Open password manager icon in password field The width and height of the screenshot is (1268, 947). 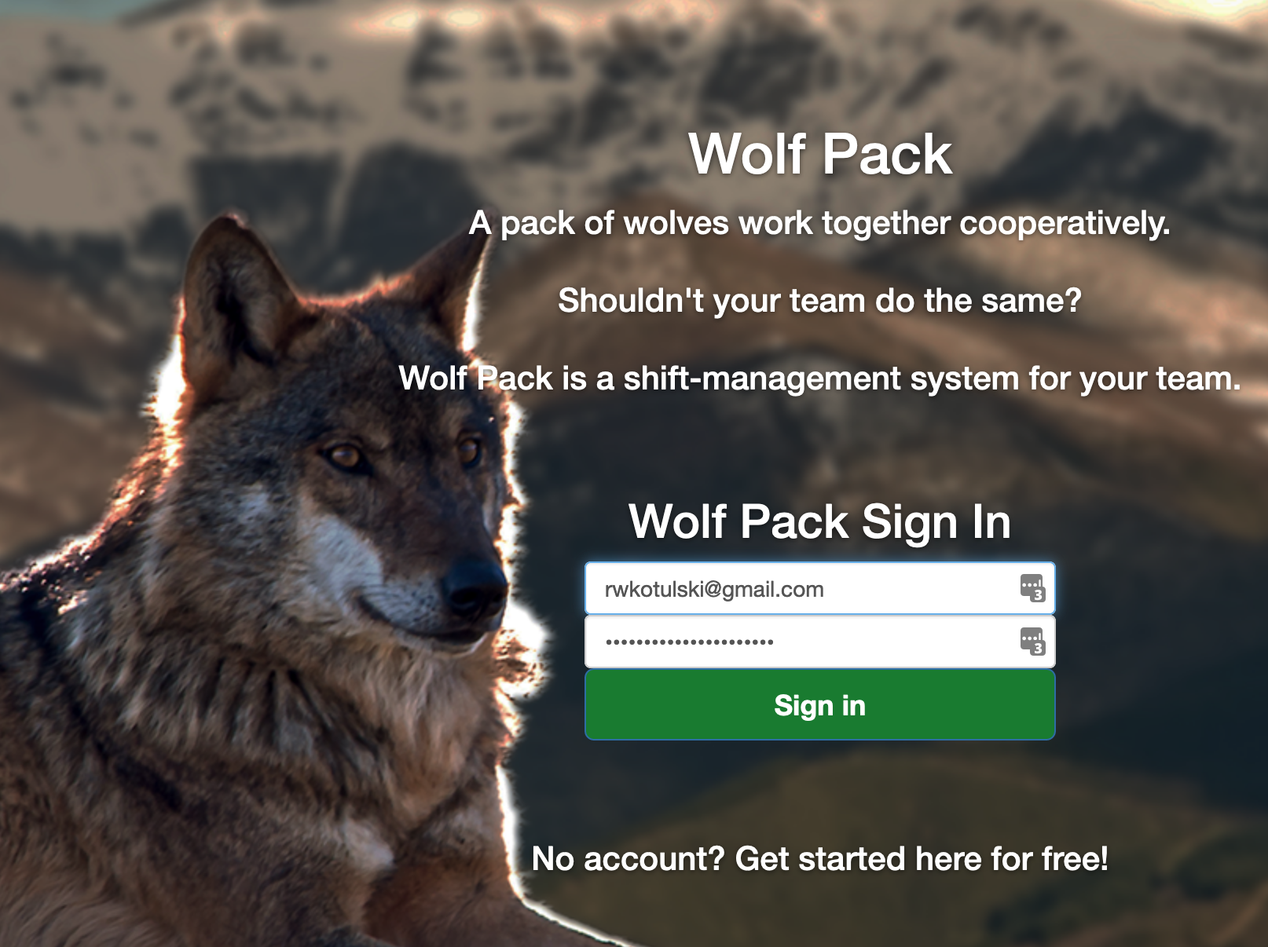click(1032, 642)
